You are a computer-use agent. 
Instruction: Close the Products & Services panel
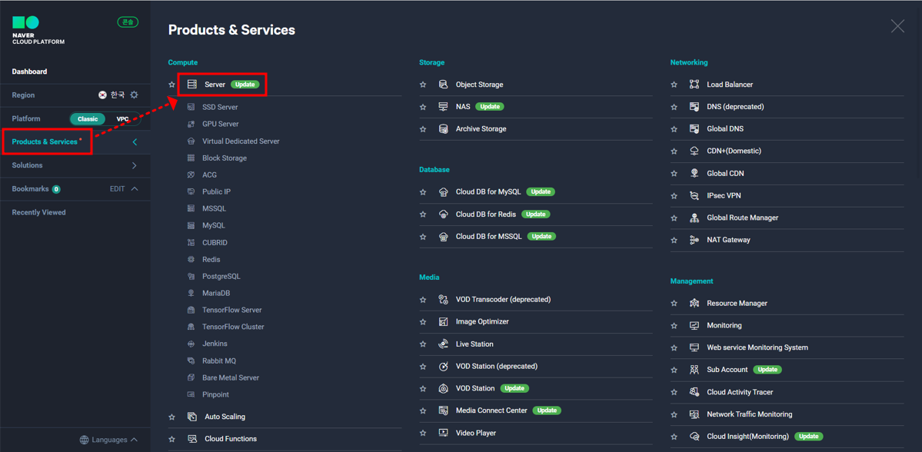click(897, 26)
